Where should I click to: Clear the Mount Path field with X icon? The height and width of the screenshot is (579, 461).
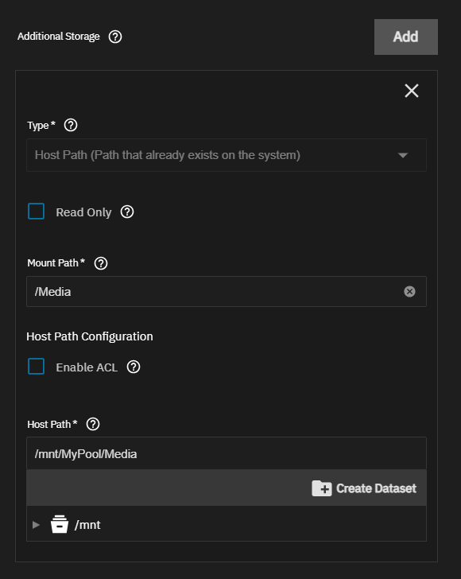[409, 292]
